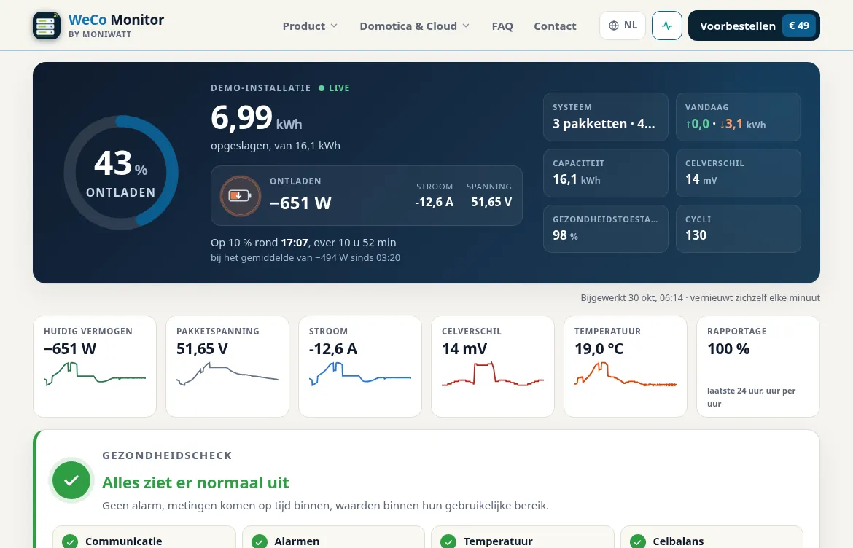Screen dimensions: 853x548
Task: Go to the FAQ page
Action: click(502, 26)
